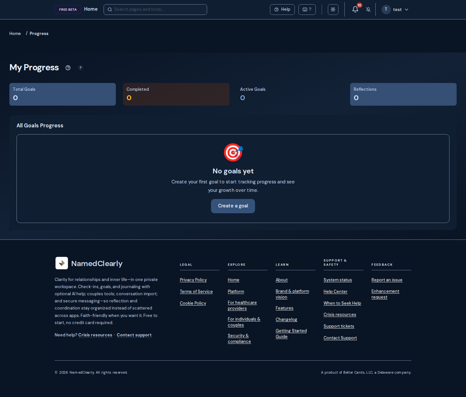
Task: Click the target dart icon
Action: pyautogui.click(x=233, y=152)
